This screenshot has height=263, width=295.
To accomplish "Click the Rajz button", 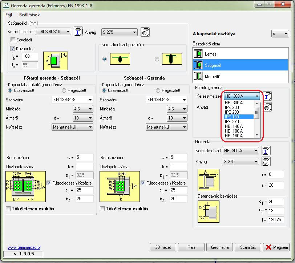I will [x=191, y=247].
